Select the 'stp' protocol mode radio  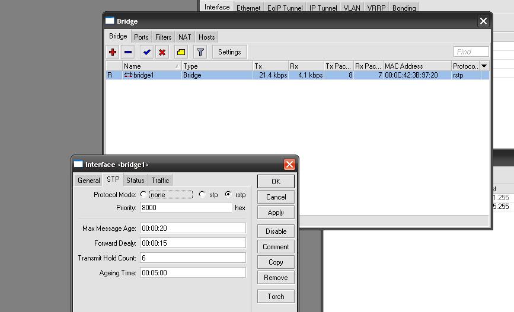(x=202, y=194)
